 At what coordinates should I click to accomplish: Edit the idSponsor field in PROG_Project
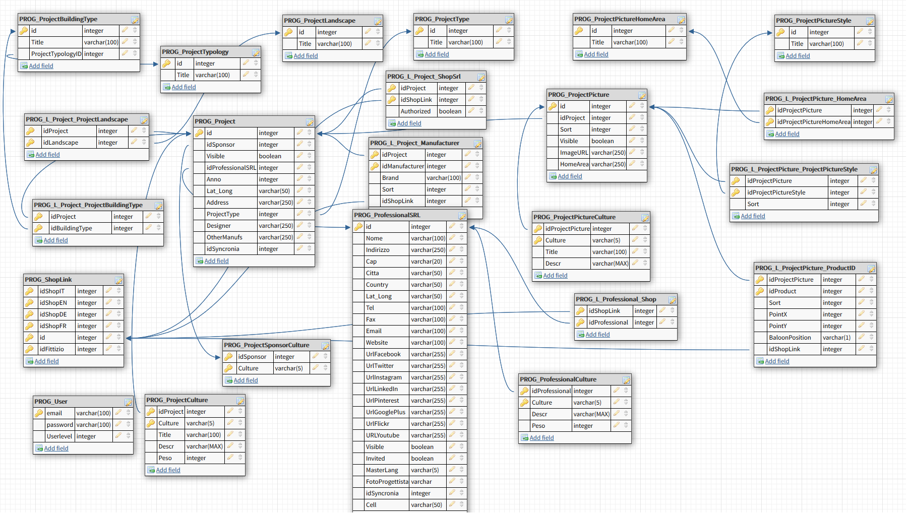pos(300,144)
